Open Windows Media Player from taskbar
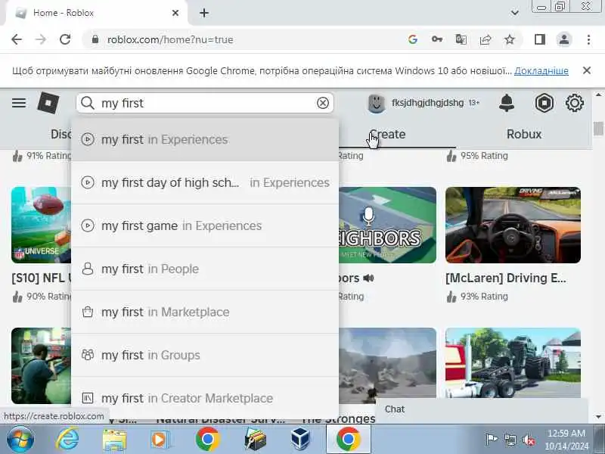The height and width of the screenshot is (454, 605). coord(160,440)
